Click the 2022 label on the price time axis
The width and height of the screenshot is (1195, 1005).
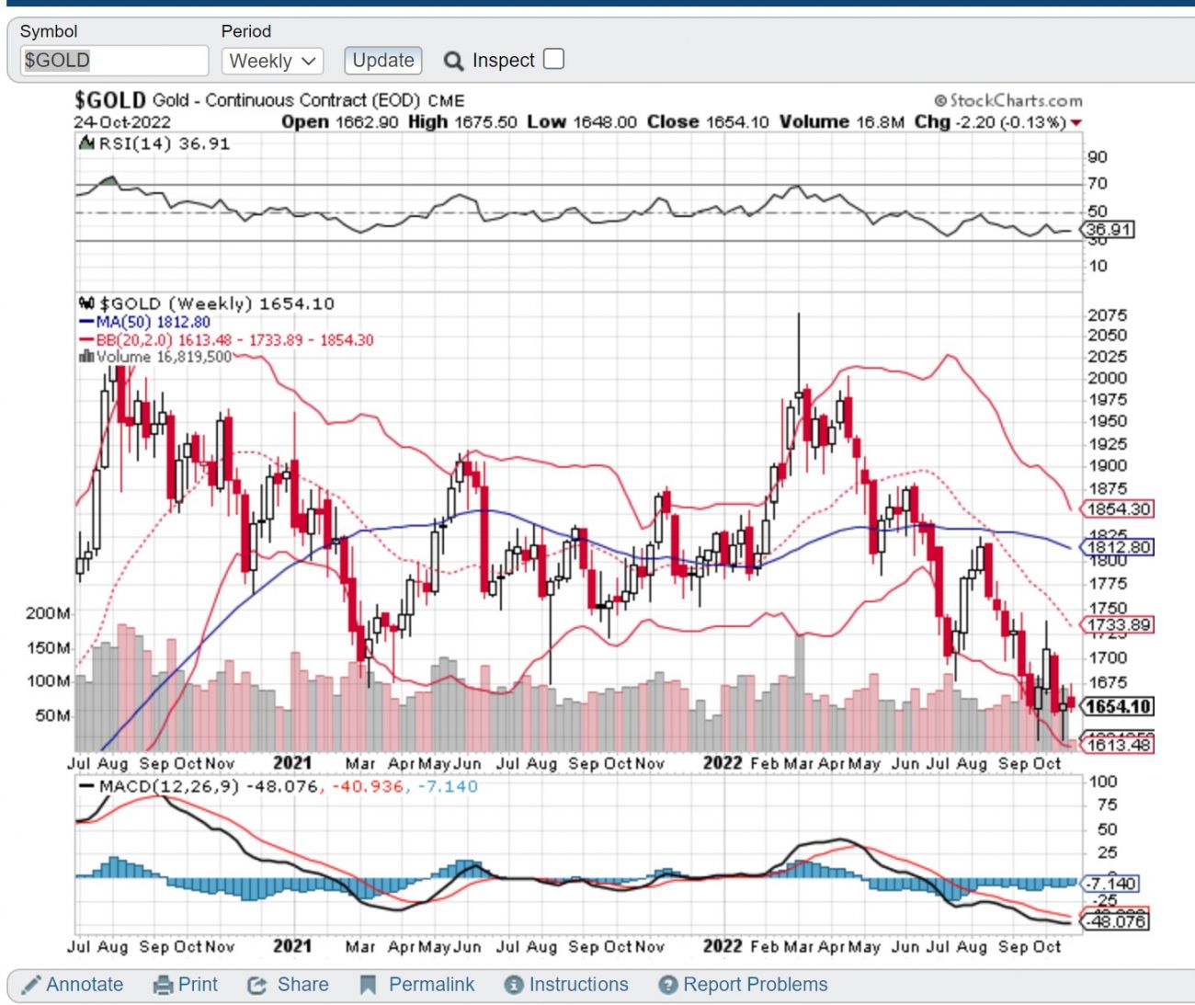(723, 763)
